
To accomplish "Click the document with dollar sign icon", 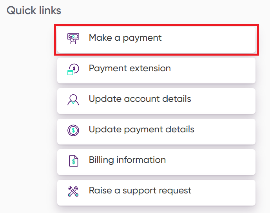I will 73,161.
